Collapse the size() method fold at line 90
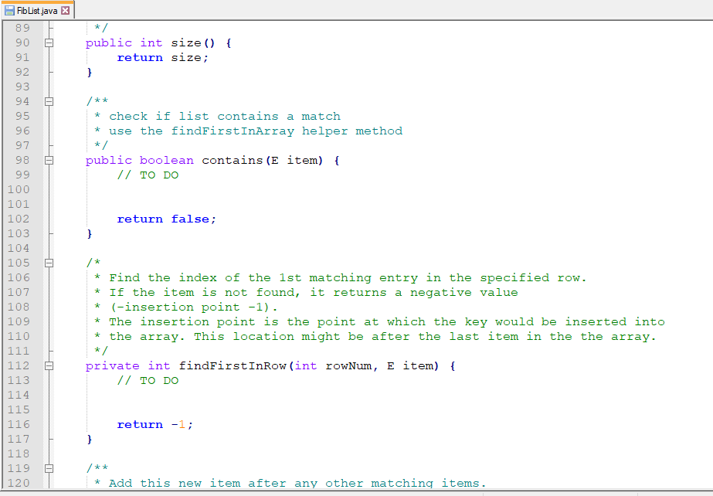Screen dimensions: 713x496 tap(49, 43)
